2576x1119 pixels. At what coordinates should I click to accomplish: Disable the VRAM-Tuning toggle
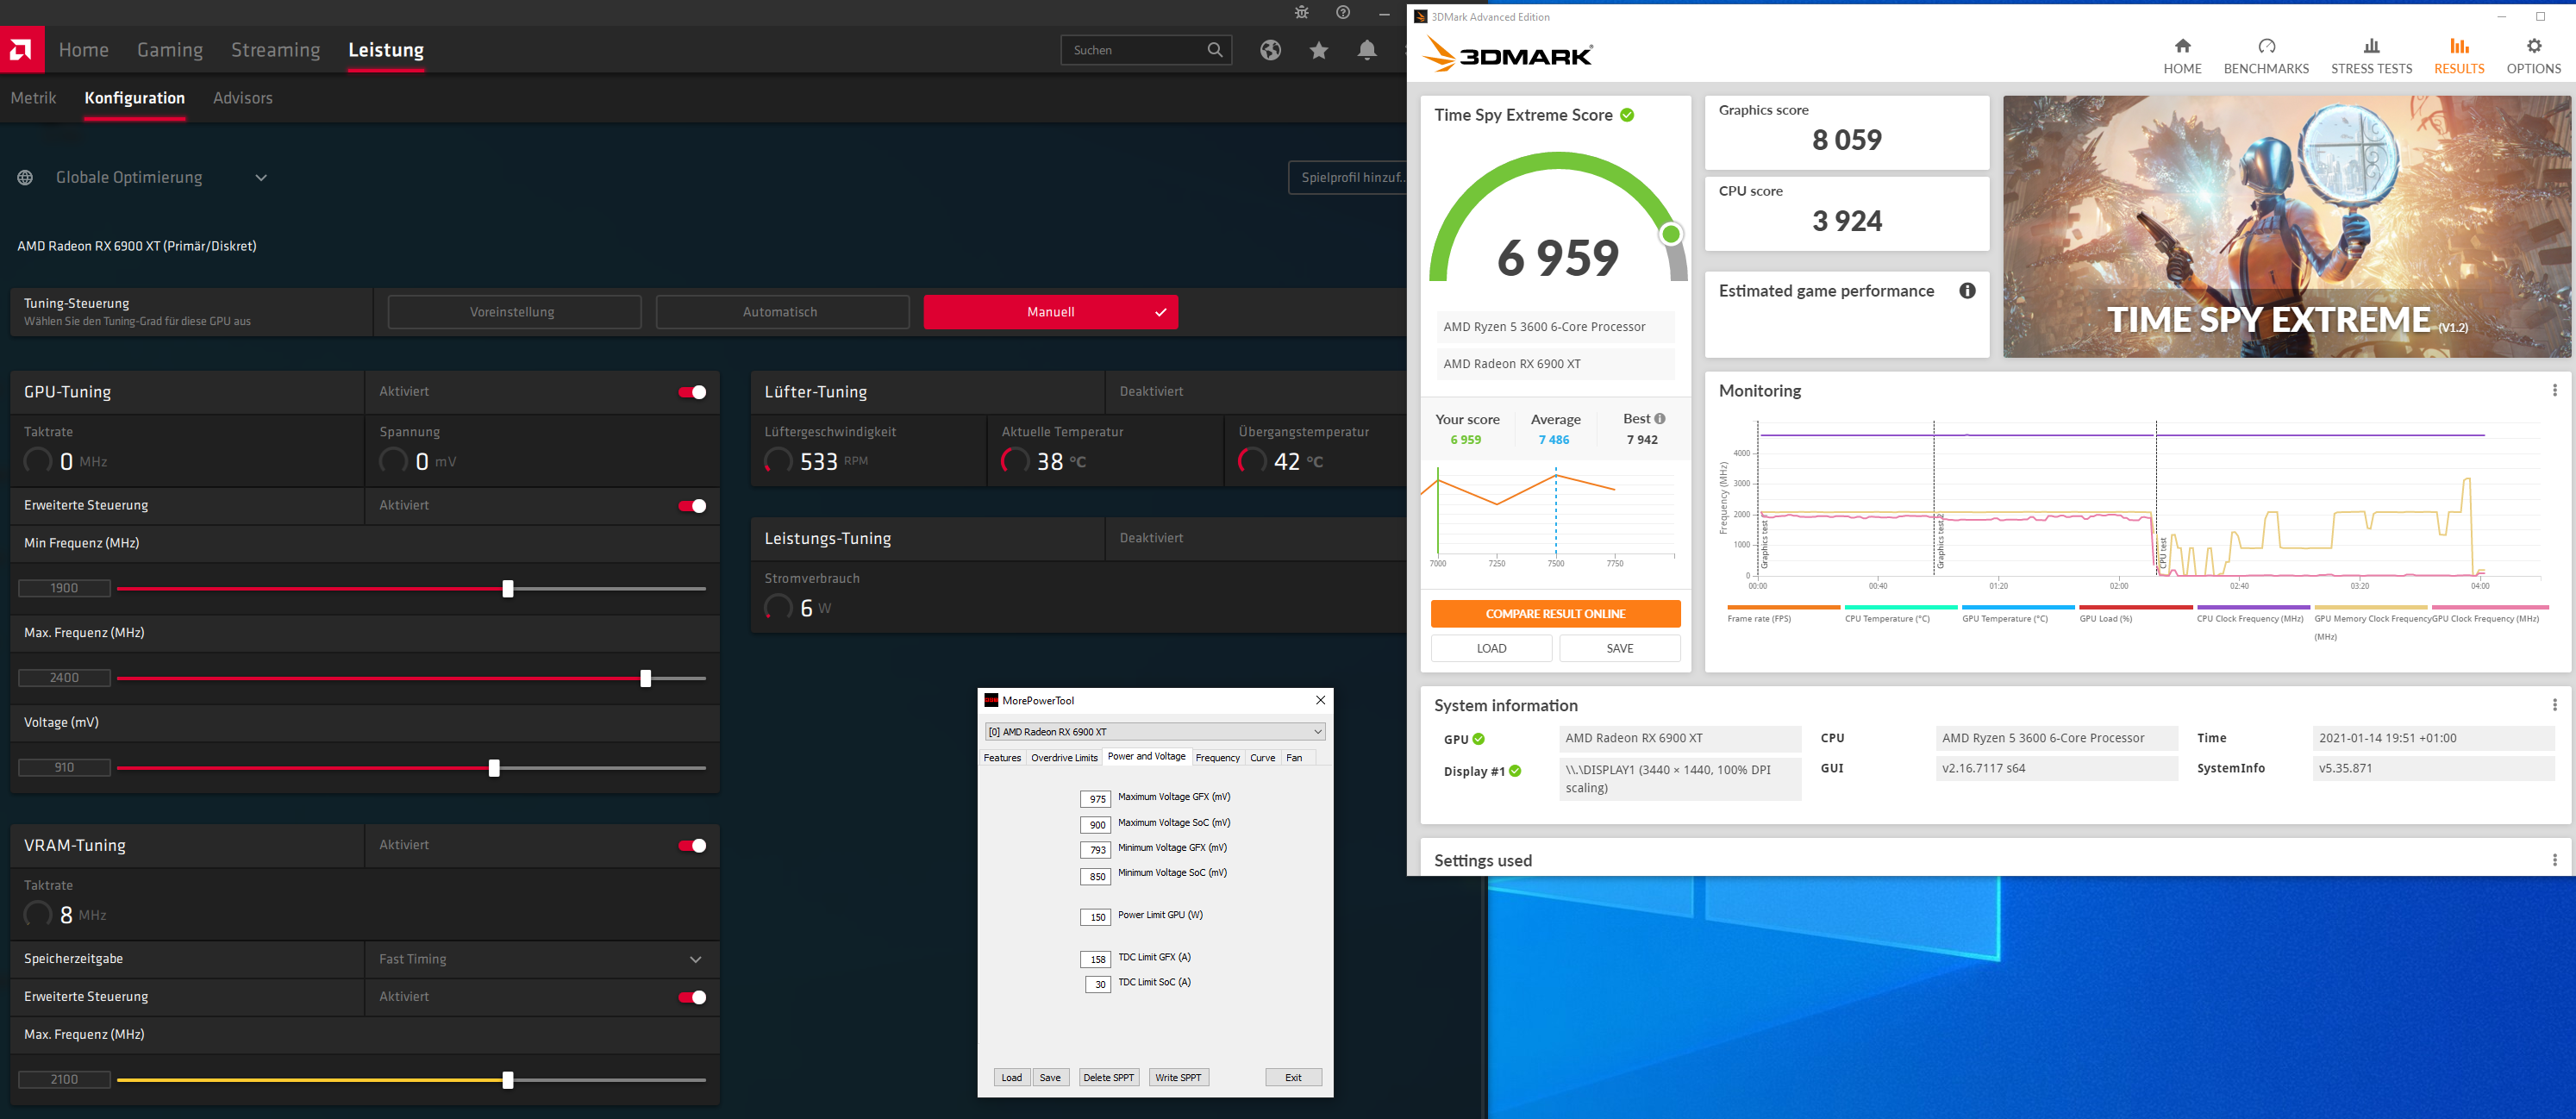click(692, 846)
